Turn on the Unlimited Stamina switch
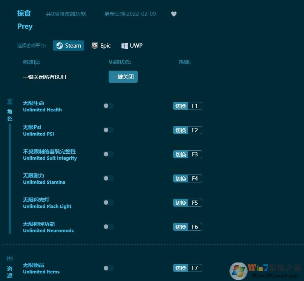 click(108, 178)
